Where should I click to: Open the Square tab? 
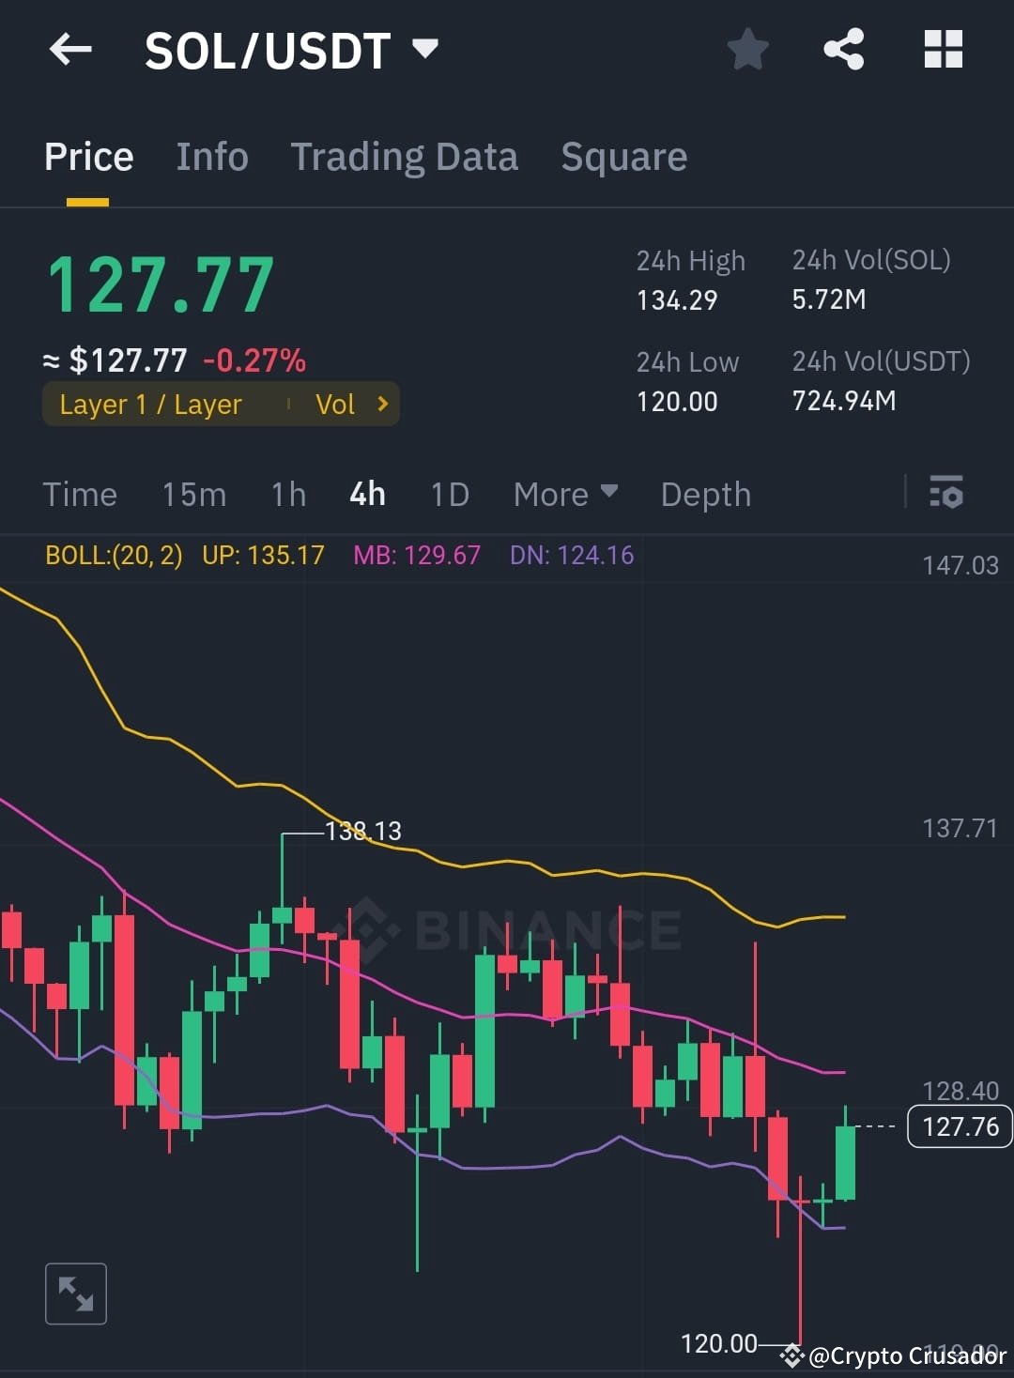click(x=623, y=156)
